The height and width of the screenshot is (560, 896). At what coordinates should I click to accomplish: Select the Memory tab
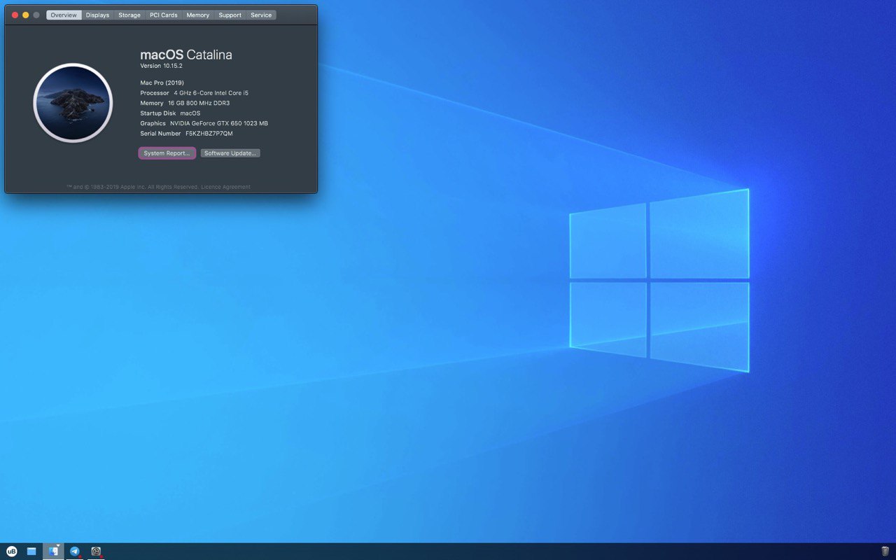click(198, 15)
